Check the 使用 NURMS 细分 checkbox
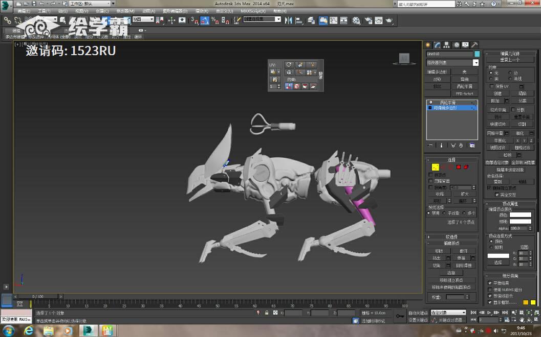 coord(490,290)
